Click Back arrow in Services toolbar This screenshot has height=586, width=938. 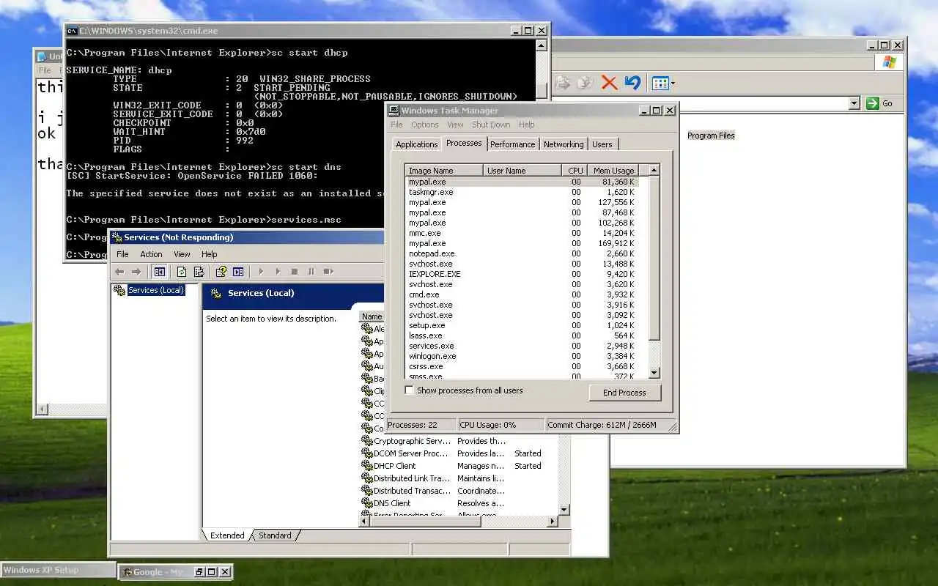(x=119, y=272)
